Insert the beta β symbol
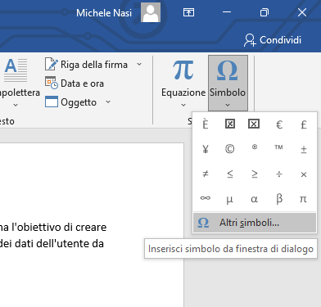The height and width of the screenshot is (307, 321). point(279,198)
